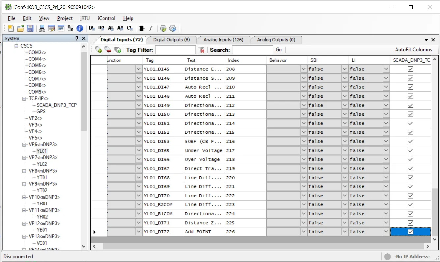
Task: Select the DI points toolbar icon
Action: 92,28
